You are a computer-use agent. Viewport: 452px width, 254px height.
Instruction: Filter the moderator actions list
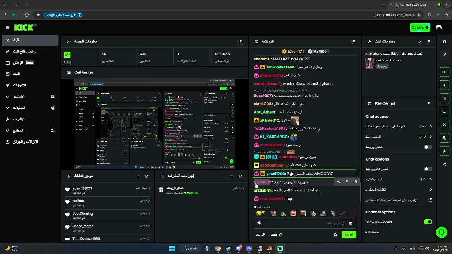coord(232,176)
